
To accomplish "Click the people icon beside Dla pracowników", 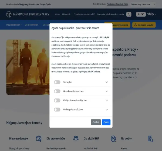I will pyautogui.click(x=76, y=138).
